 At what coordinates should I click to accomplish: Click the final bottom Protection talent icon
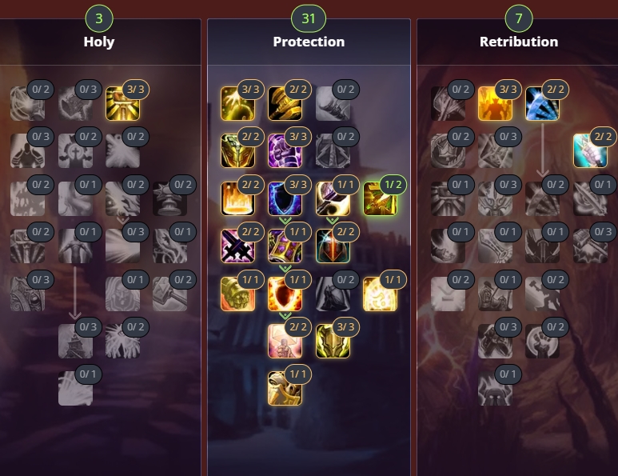pyautogui.click(x=285, y=389)
